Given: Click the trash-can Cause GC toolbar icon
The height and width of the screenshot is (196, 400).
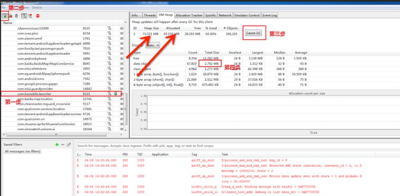Looking at the screenshot, I should pos(16,16).
